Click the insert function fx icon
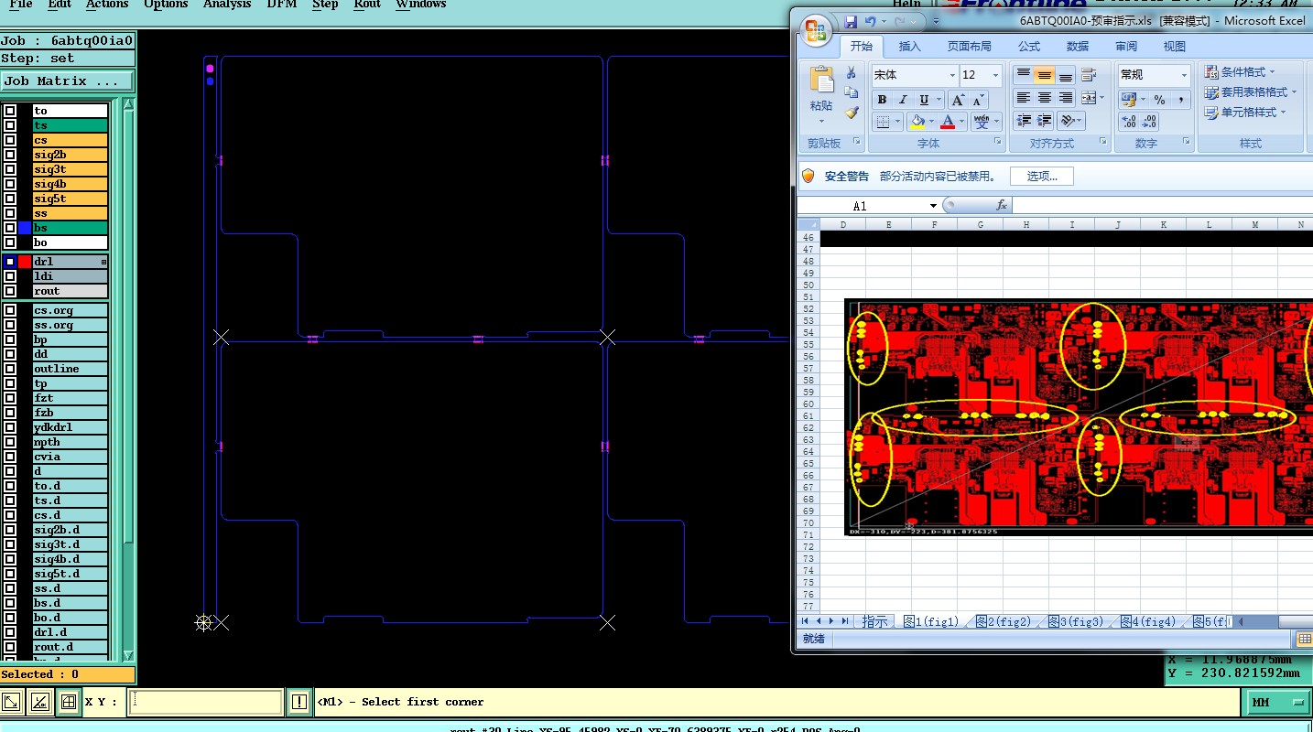The width and height of the screenshot is (1313, 732). (1002, 206)
